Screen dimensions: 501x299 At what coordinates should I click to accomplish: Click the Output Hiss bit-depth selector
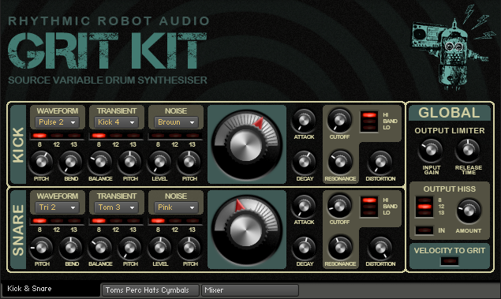424,207
